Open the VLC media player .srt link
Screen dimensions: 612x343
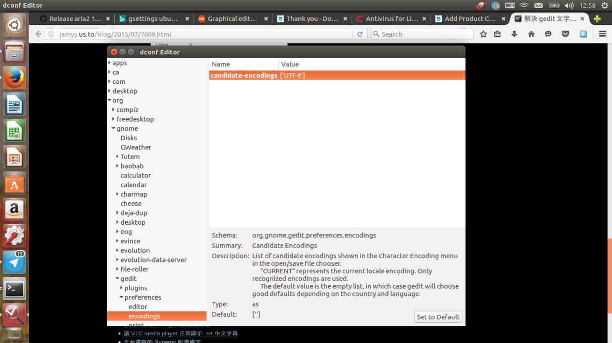click(181, 333)
